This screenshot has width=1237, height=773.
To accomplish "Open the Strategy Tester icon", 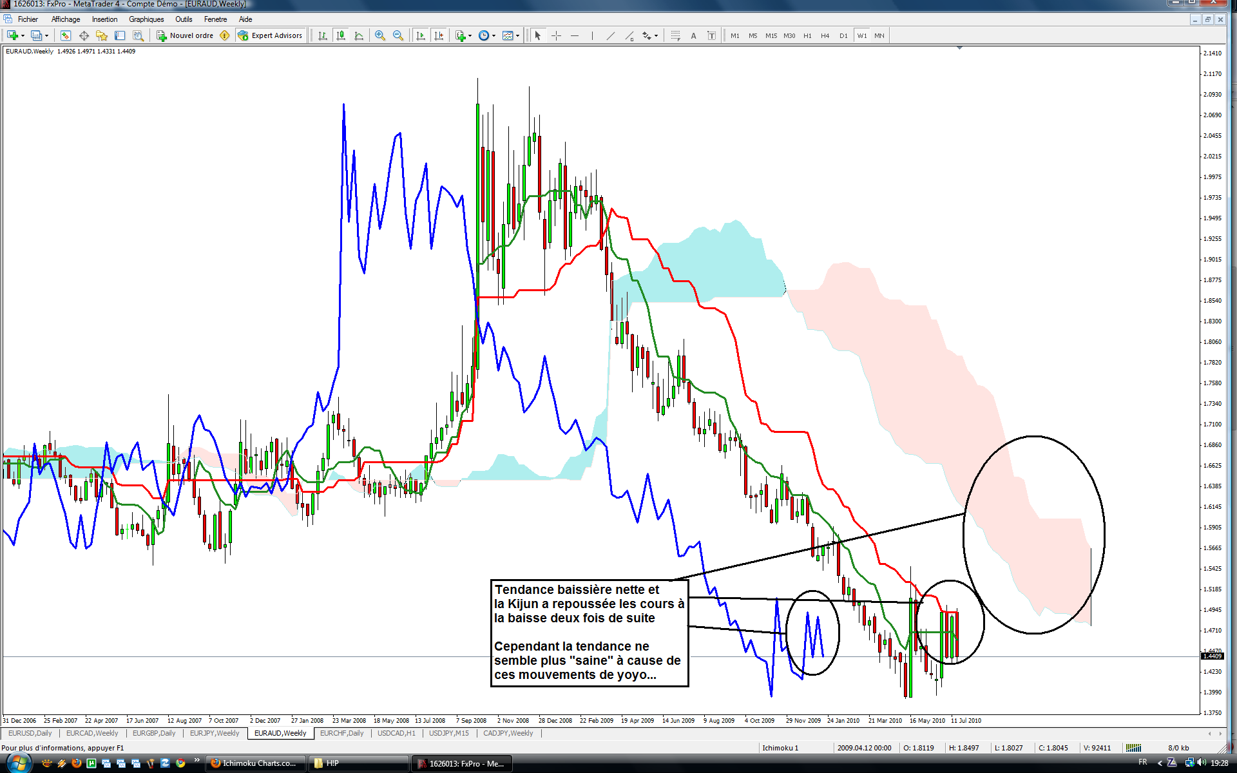I will [x=138, y=35].
